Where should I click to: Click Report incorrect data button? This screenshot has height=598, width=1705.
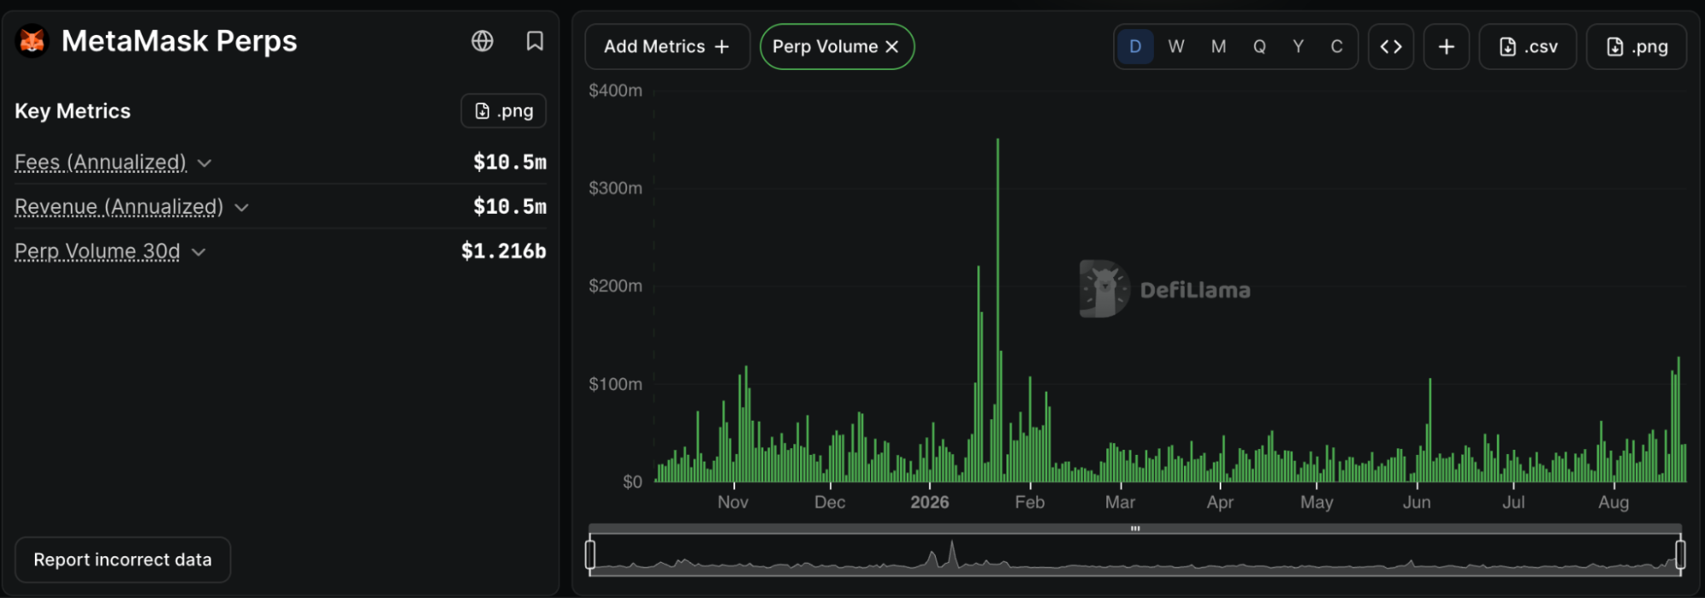click(x=123, y=560)
